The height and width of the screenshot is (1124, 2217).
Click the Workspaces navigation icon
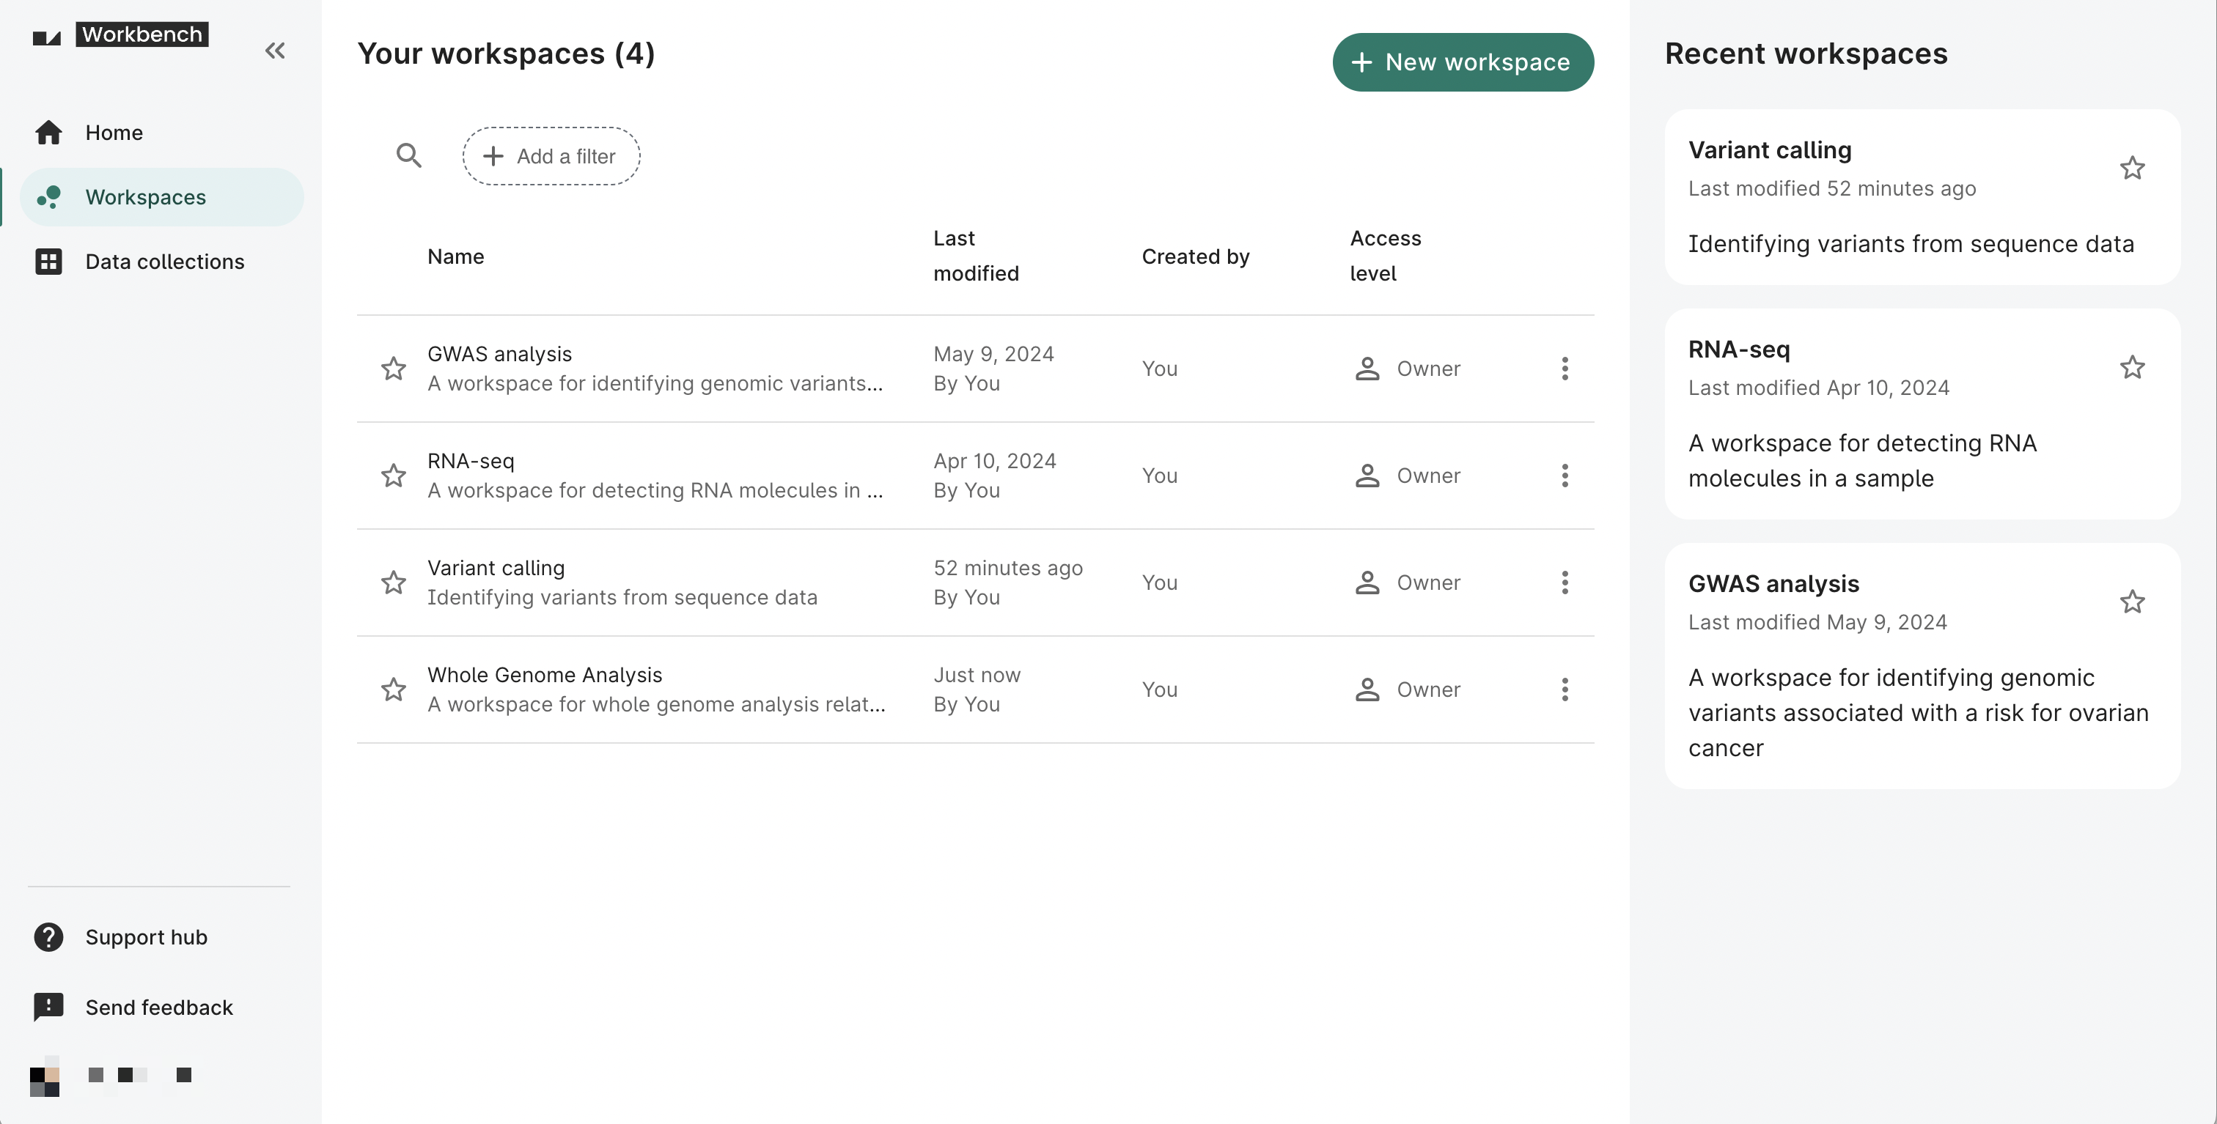tap(49, 195)
